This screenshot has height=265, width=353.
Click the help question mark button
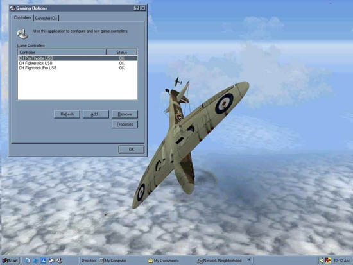(137, 8)
